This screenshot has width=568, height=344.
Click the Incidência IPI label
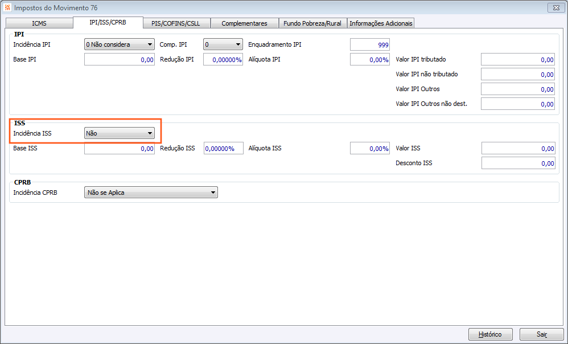(x=32, y=44)
